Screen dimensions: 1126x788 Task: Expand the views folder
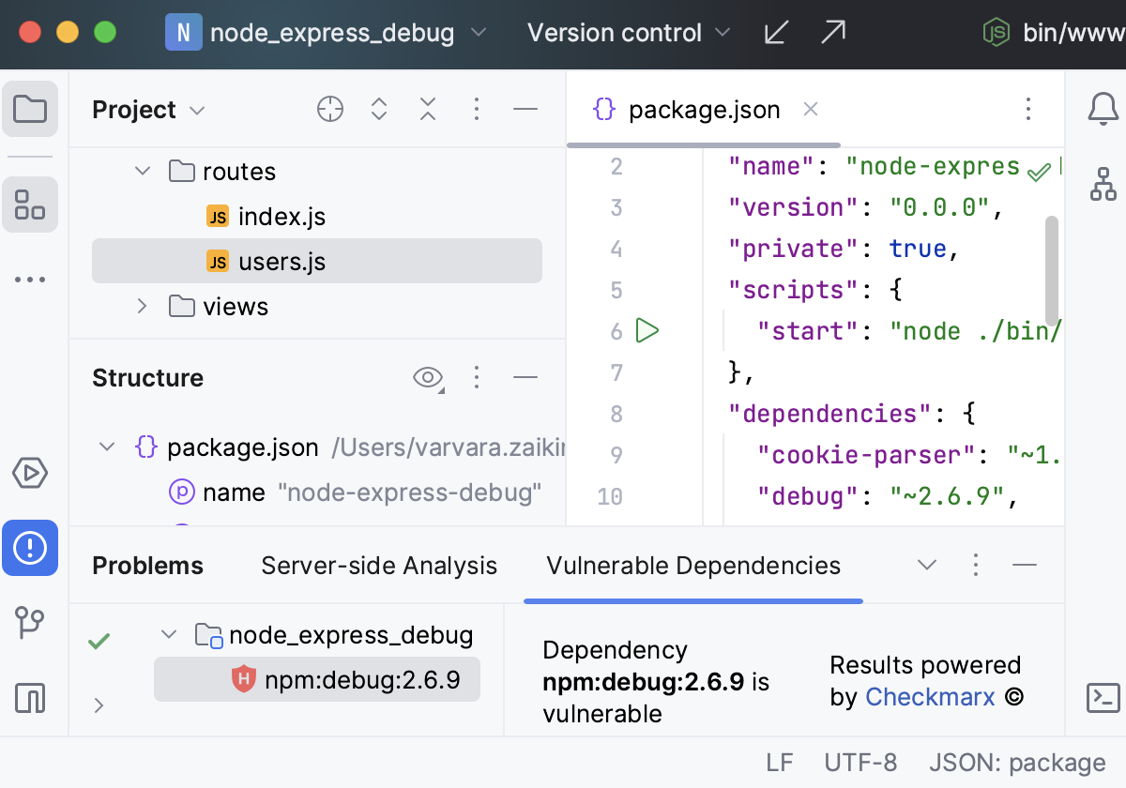[143, 307]
